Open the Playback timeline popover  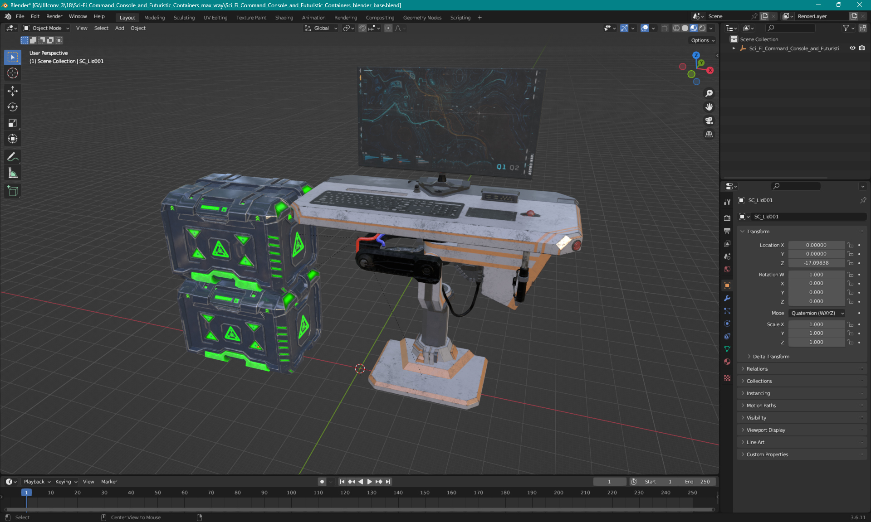tap(36, 482)
